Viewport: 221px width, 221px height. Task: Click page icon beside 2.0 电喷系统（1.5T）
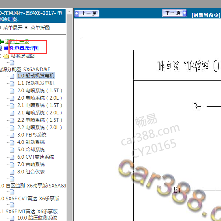pyautogui.click(x=12, y=91)
